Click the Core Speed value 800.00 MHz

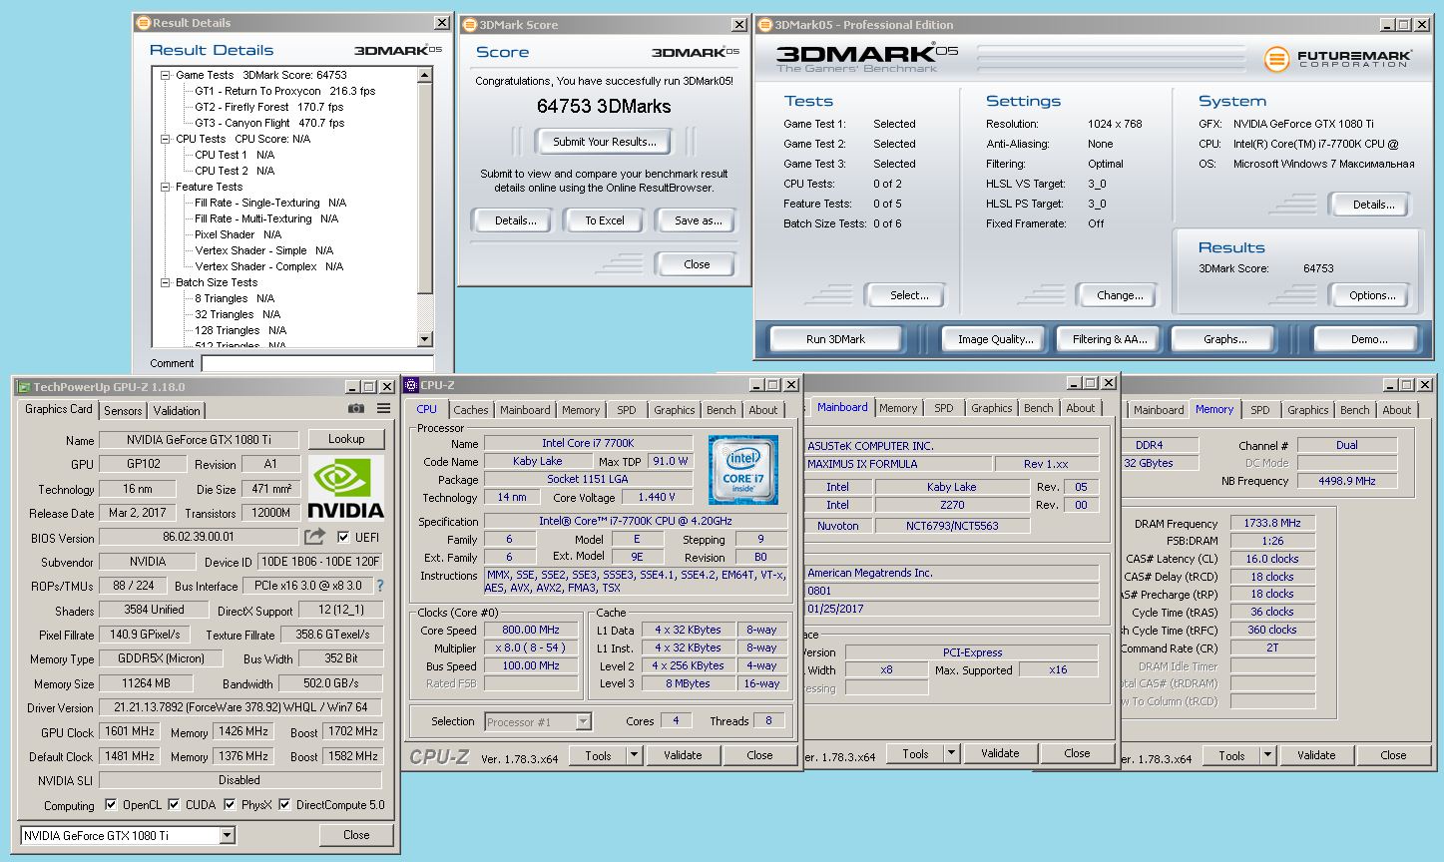coord(531,630)
